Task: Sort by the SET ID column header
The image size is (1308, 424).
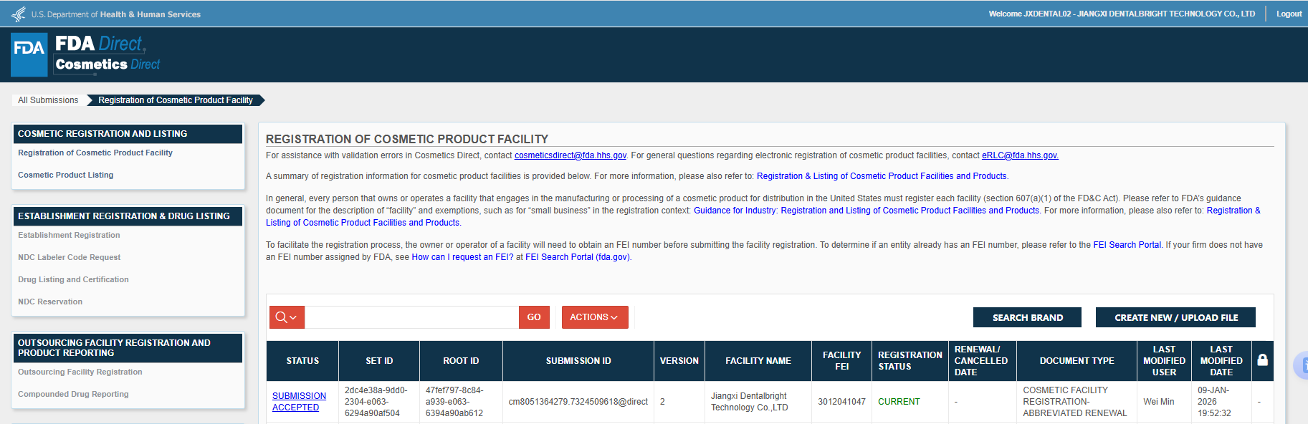Action: 379,361
